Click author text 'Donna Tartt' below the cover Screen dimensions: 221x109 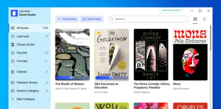pyautogui.click(x=101, y=92)
